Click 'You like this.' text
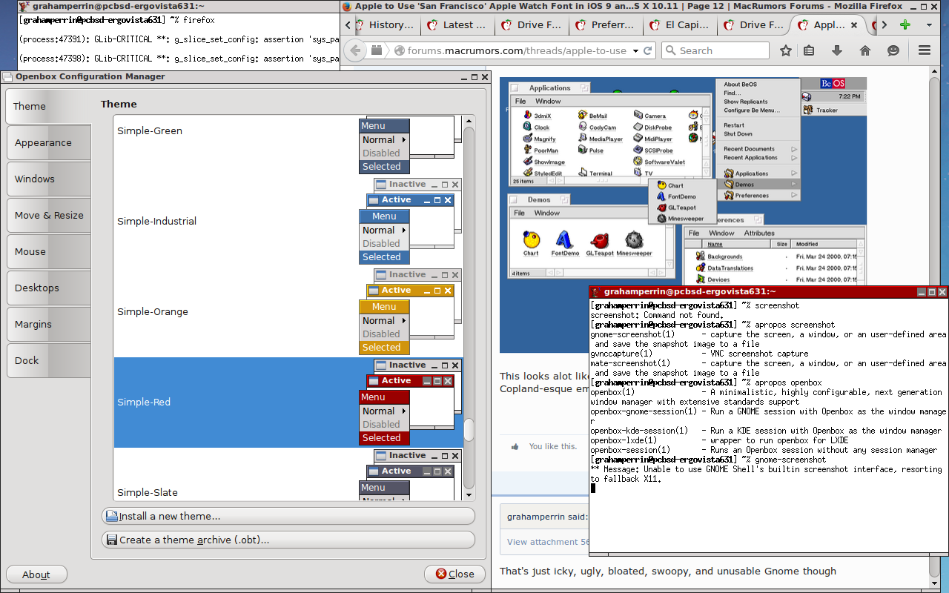The height and width of the screenshot is (593, 949). coord(552,446)
